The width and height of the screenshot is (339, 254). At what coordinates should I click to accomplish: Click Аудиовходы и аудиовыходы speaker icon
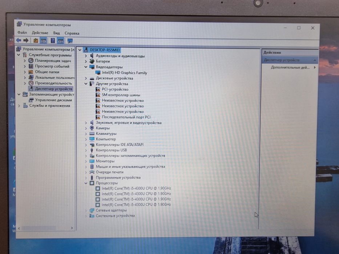coord(92,56)
